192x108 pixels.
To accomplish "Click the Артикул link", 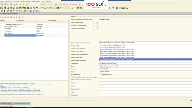I will (73, 83).
